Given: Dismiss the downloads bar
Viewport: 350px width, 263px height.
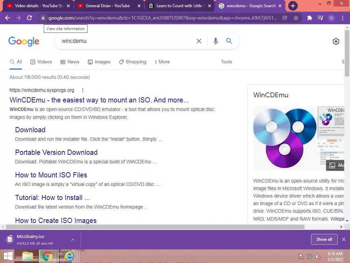Looking at the screenshot, I should (344, 239).
